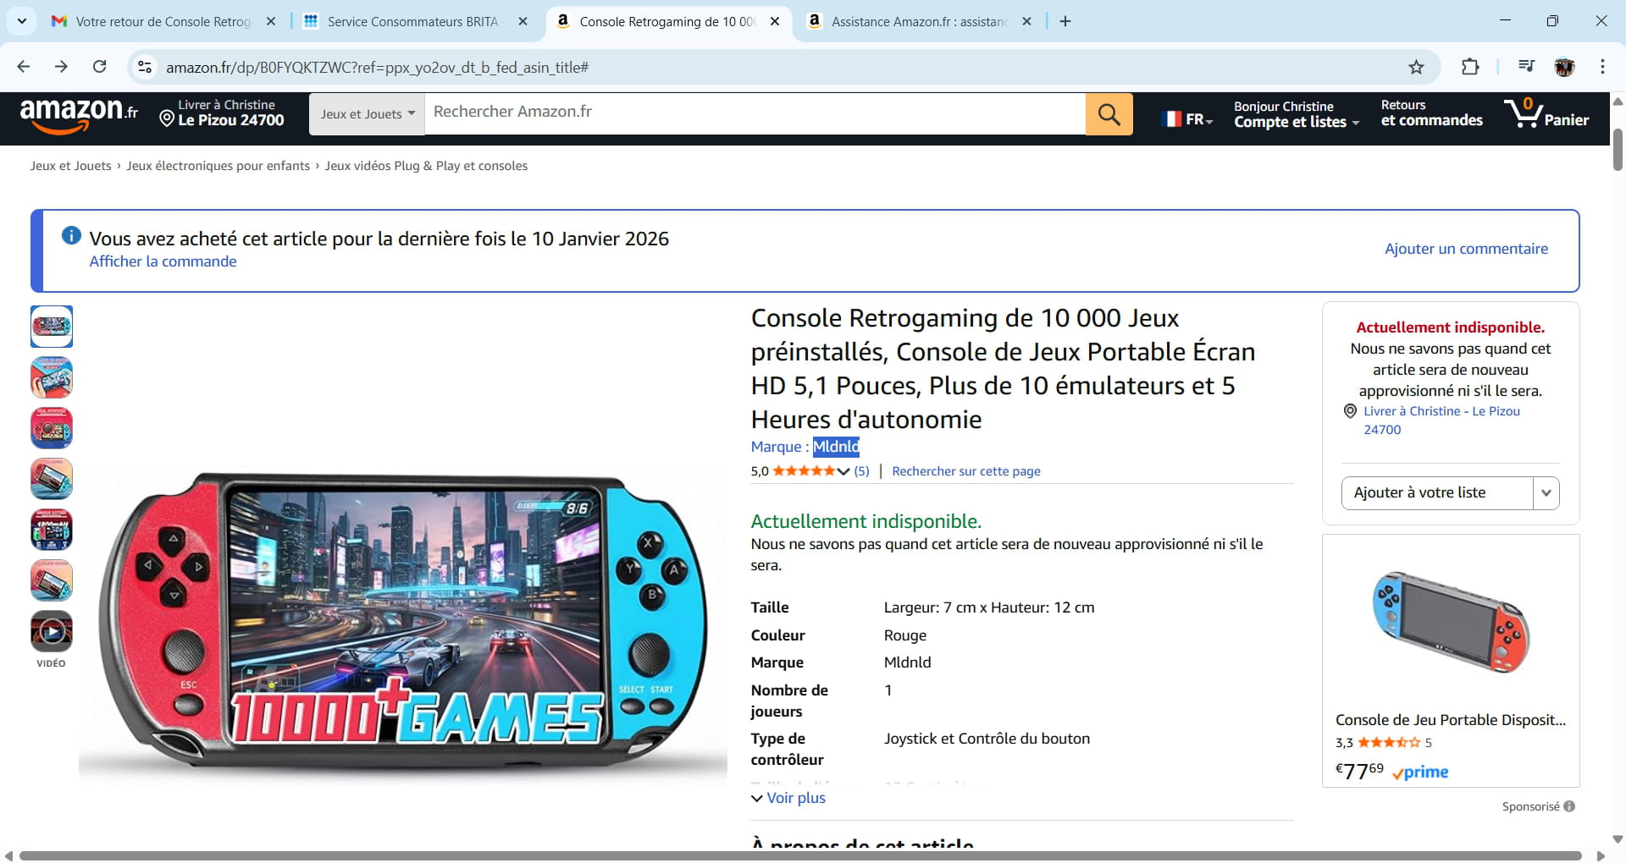
Task: Open the Panier shopping cart icon
Action: click(x=1546, y=113)
